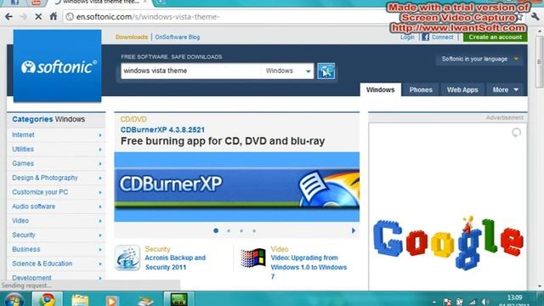The image size is (544, 306).
Task: Click the Softonic logo
Action: pos(58,66)
